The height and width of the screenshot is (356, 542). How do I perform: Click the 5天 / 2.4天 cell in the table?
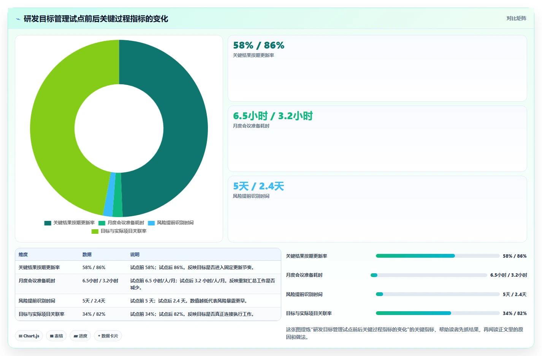click(94, 301)
